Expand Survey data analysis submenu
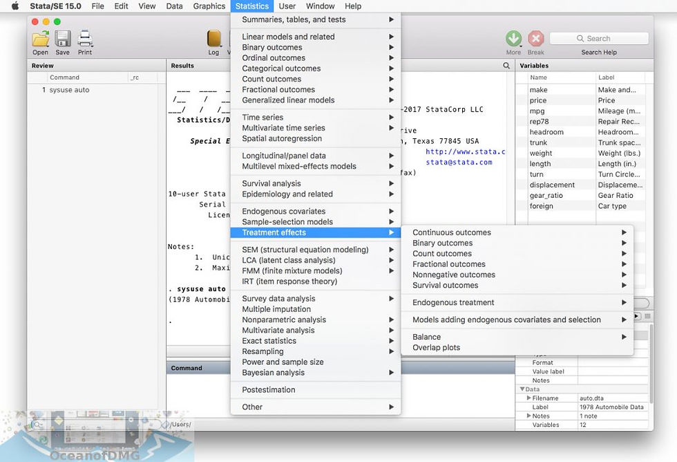The width and height of the screenshot is (677, 462). pos(316,298)
